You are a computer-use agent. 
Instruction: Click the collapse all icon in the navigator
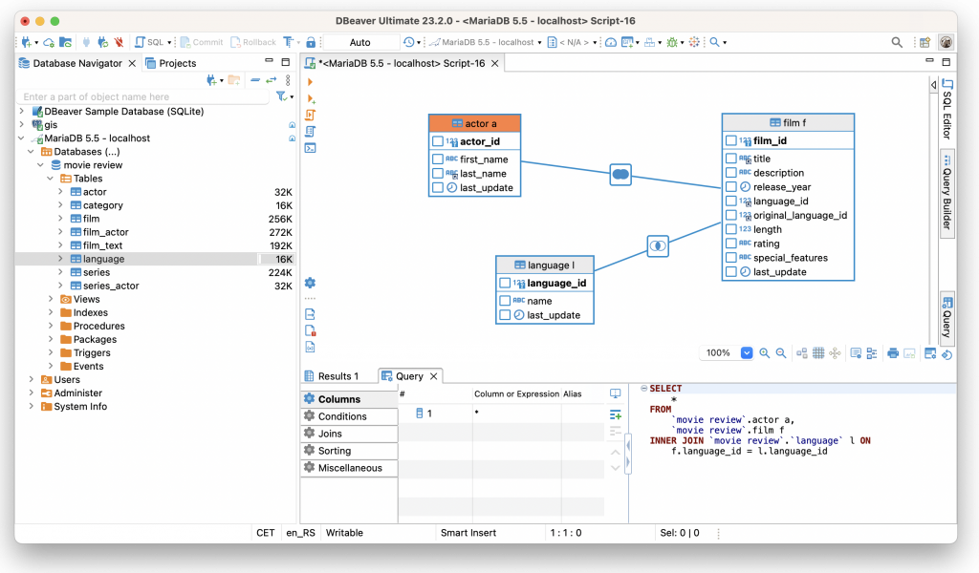tap(255, 80)
